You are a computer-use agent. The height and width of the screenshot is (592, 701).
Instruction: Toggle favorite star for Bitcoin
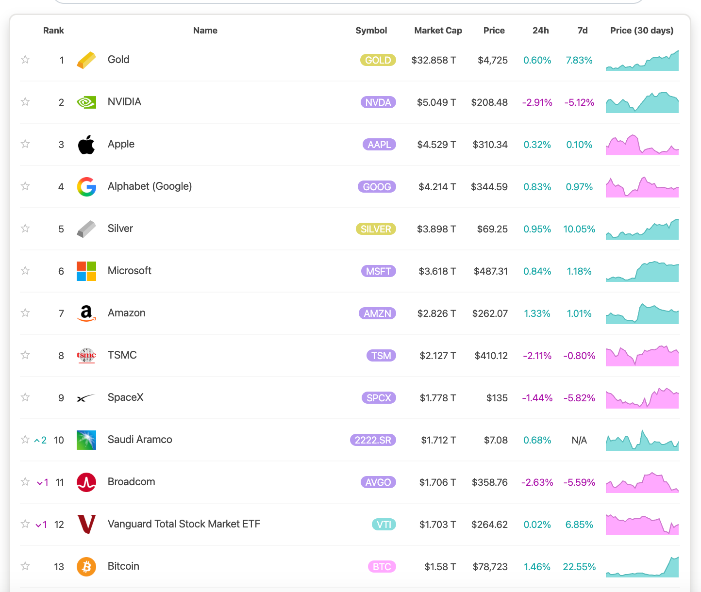25,566
